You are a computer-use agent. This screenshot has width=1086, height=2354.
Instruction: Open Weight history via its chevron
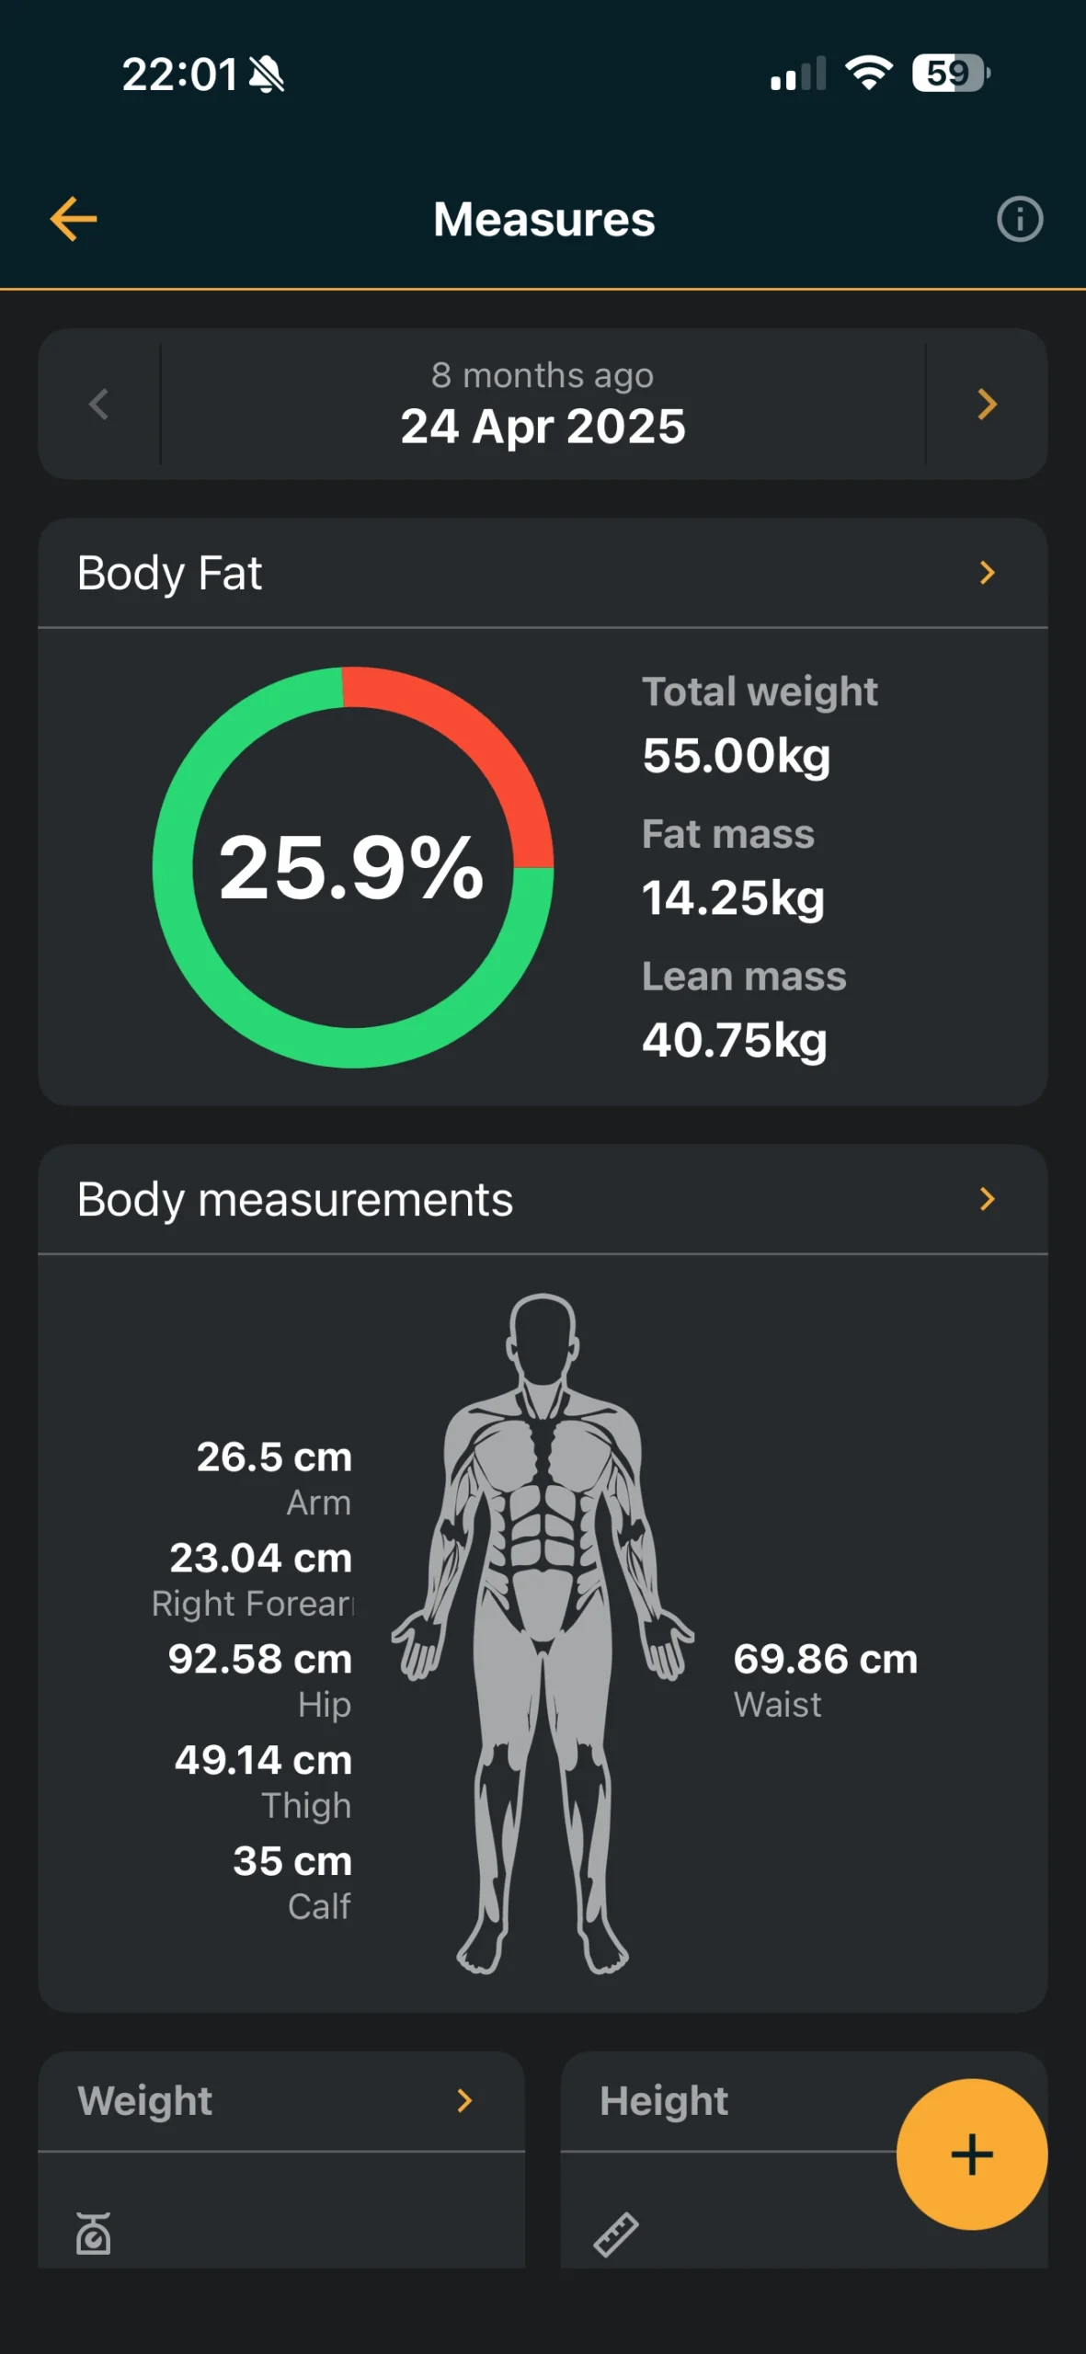(x=464, y=2100)
